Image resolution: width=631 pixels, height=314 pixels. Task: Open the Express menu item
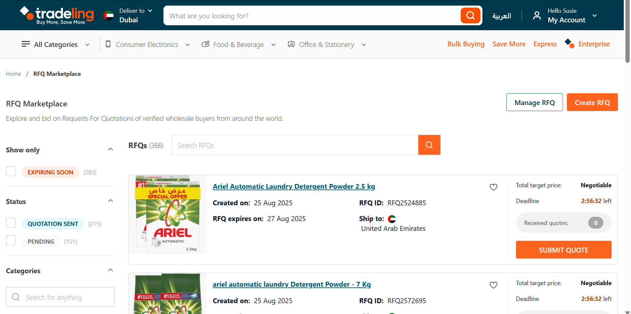545,44
